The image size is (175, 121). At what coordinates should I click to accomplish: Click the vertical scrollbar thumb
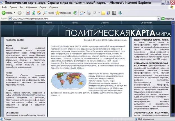(173, 54)
